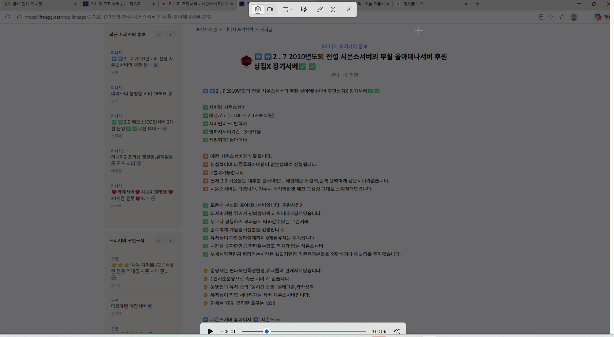The width and height of the screenshot is (614, 337).
Task: Close the 홍보 안내 게시판 tab
Action: (x=75, y=4)
